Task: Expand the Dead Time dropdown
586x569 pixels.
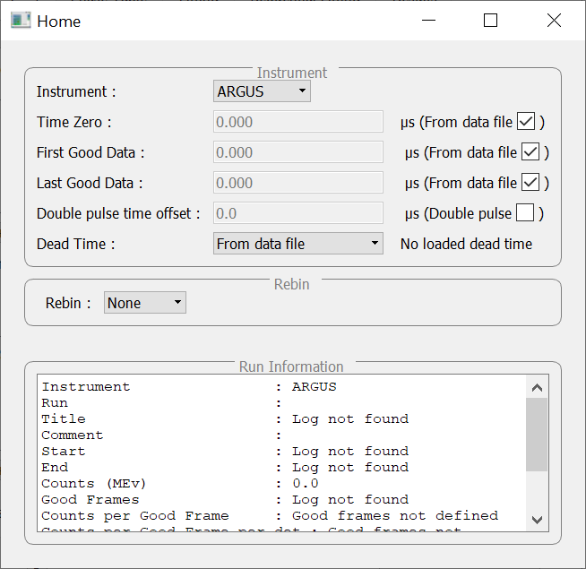Action: pyautogui.click(x=298, y=244)
